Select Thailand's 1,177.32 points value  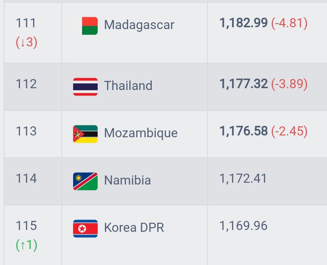[243, 84]
